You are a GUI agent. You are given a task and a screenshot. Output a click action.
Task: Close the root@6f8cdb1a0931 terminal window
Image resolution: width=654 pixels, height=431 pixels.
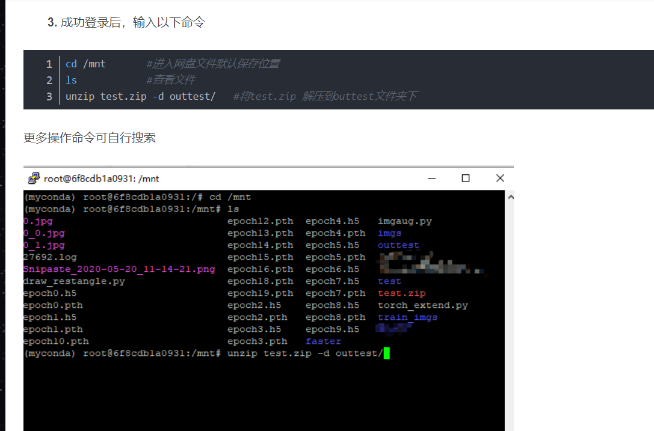pos(500,179)
